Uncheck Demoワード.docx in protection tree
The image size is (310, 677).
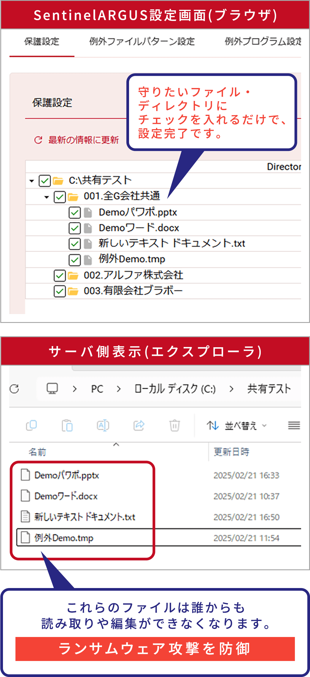(74, 228)
